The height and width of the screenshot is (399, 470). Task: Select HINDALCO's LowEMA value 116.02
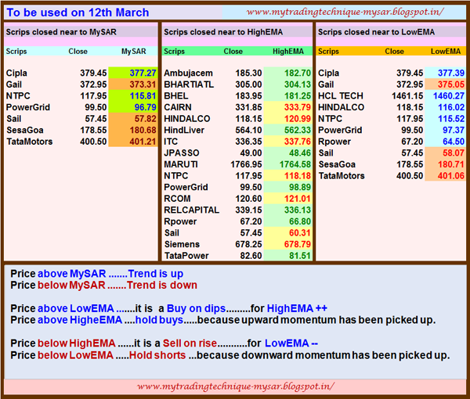point(451,107)
